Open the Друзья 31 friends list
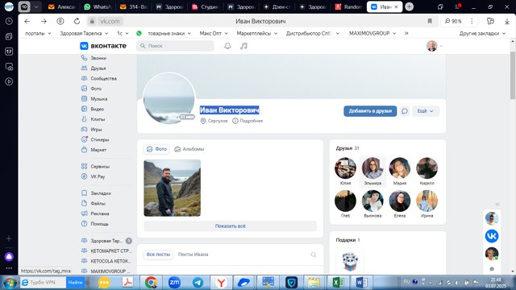The width and height of the screenshot is (516, 290). click(347, 148)
